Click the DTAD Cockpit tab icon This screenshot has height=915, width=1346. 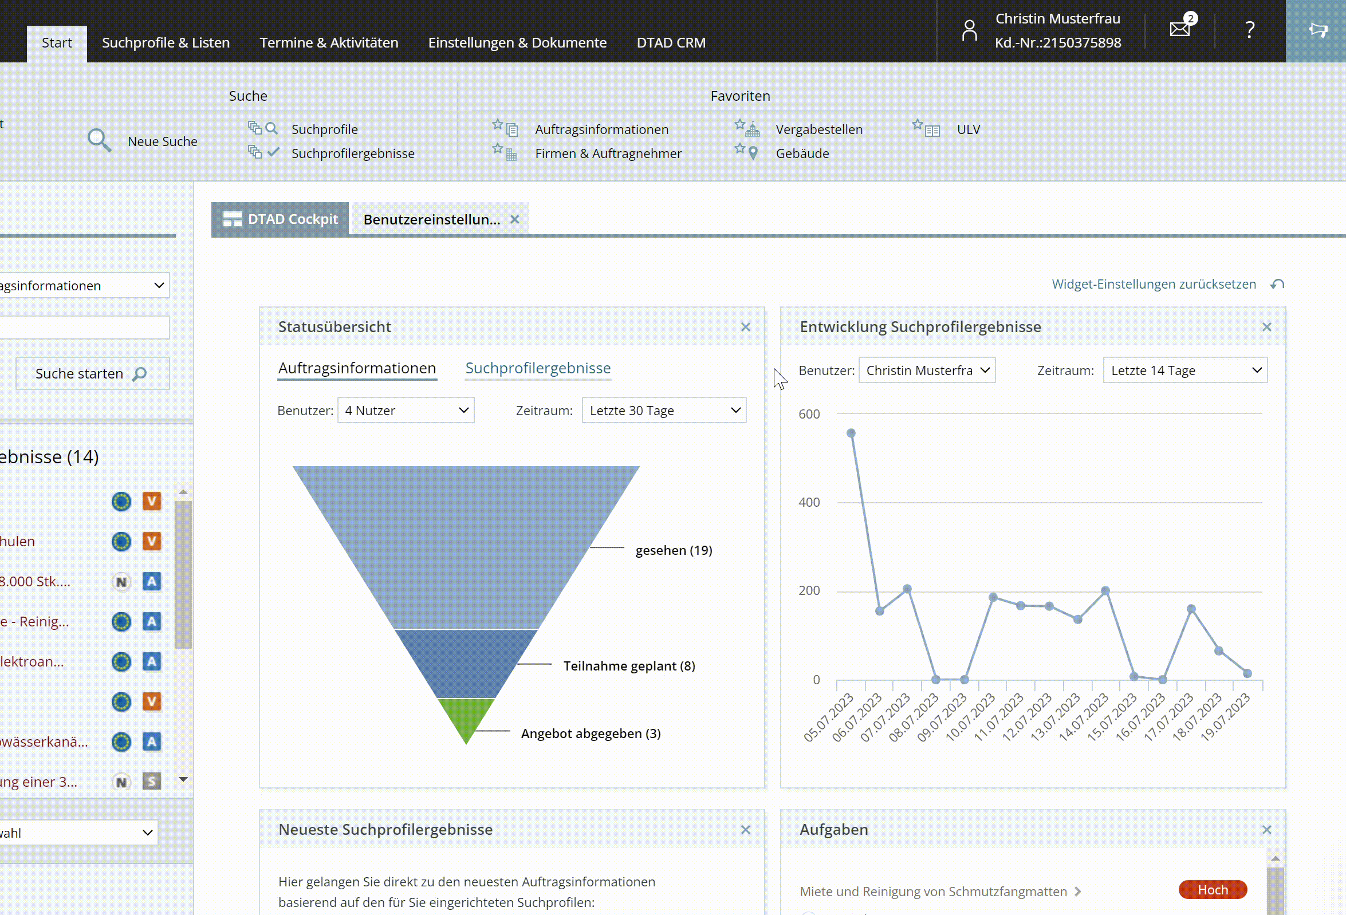click(x=232, y=219)
